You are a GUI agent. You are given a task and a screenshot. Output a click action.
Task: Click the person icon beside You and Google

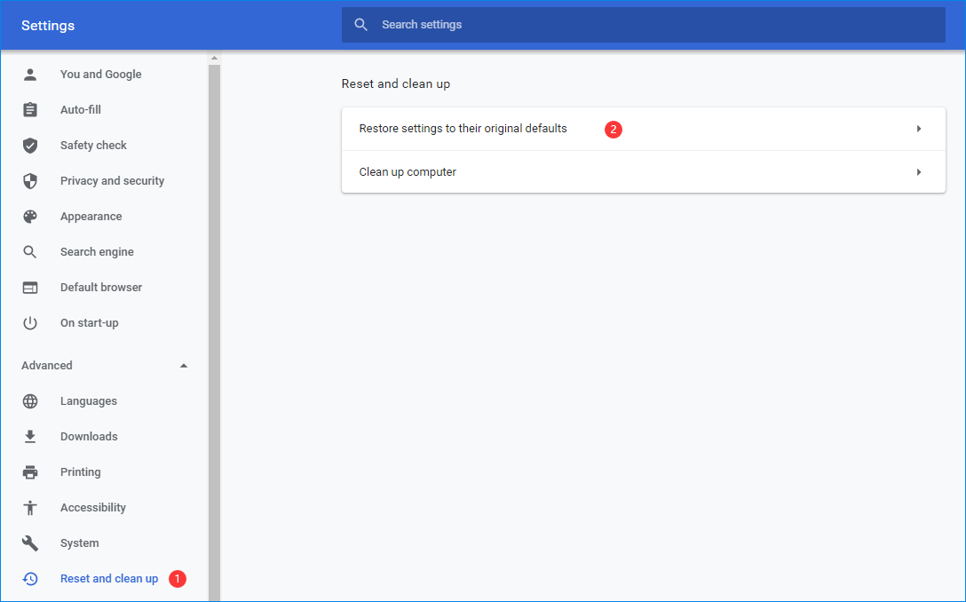(30, 75)
